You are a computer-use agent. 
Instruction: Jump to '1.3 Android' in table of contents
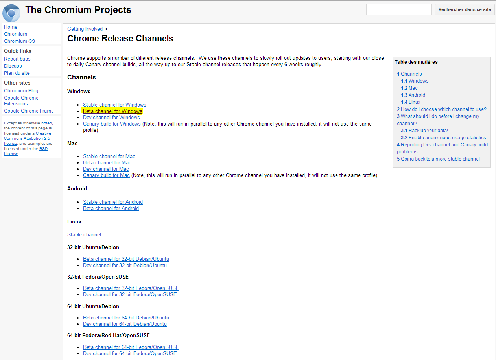tap(413, 95)
